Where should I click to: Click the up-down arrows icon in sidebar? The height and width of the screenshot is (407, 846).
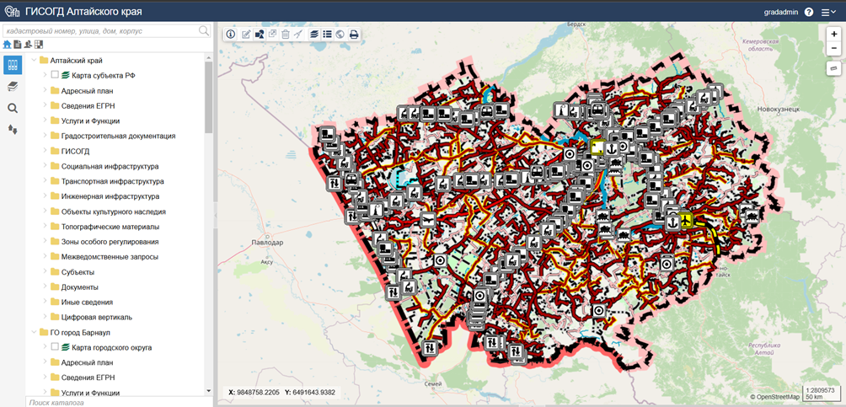point(13,129)
